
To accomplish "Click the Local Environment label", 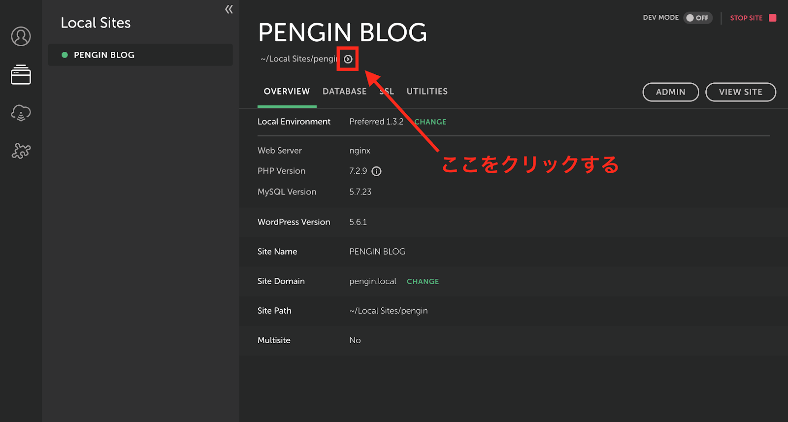I will [294, 122].
